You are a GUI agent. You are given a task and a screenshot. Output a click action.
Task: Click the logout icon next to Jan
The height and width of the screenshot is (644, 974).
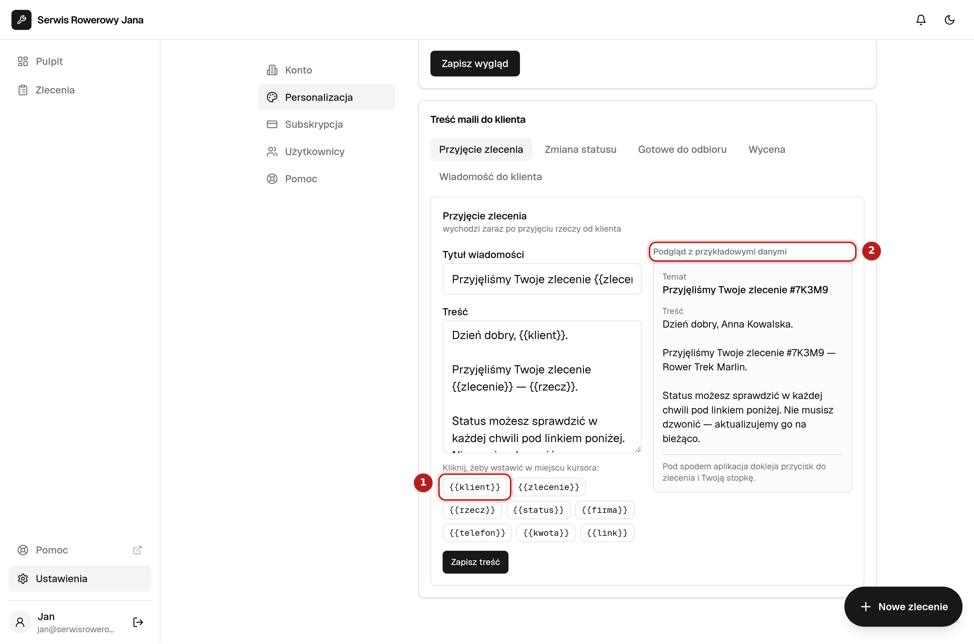click(x=138, y=622)
